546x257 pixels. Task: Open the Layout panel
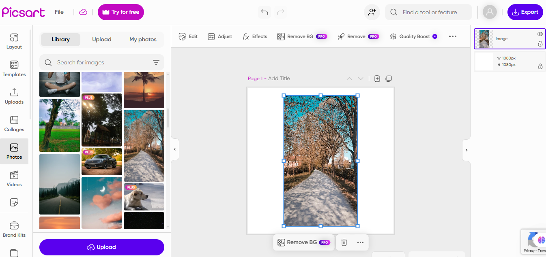tap(14, 40)
